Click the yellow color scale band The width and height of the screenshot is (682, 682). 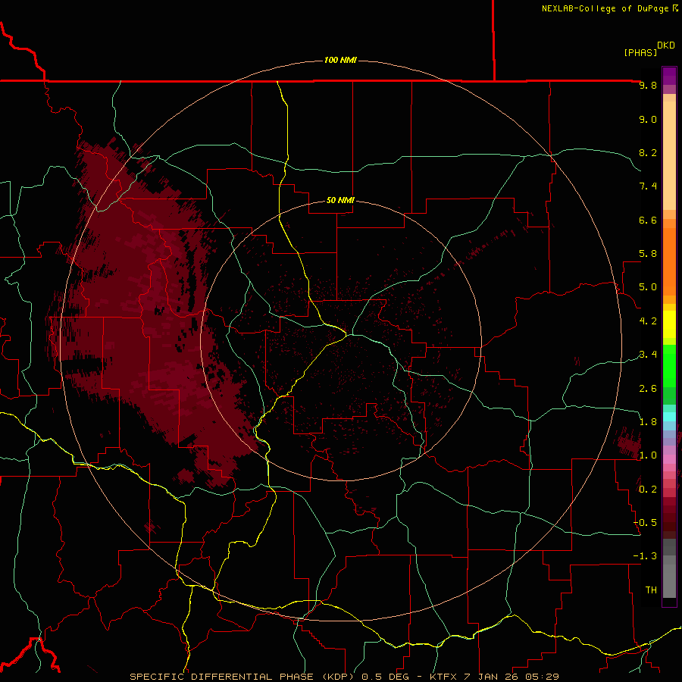point(669,324)
